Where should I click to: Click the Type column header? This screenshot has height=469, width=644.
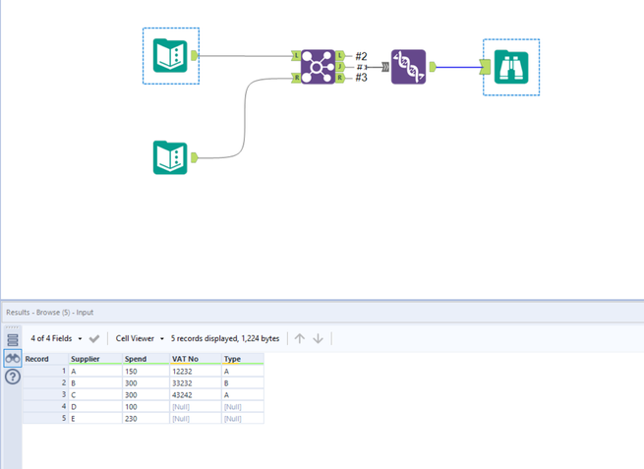[243, 359]
